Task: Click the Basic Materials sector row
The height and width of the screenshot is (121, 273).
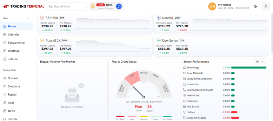Action: click(x=224, y=73)
